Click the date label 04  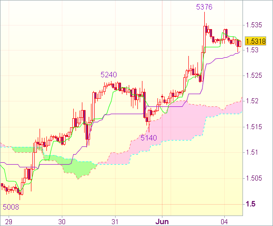224,222
